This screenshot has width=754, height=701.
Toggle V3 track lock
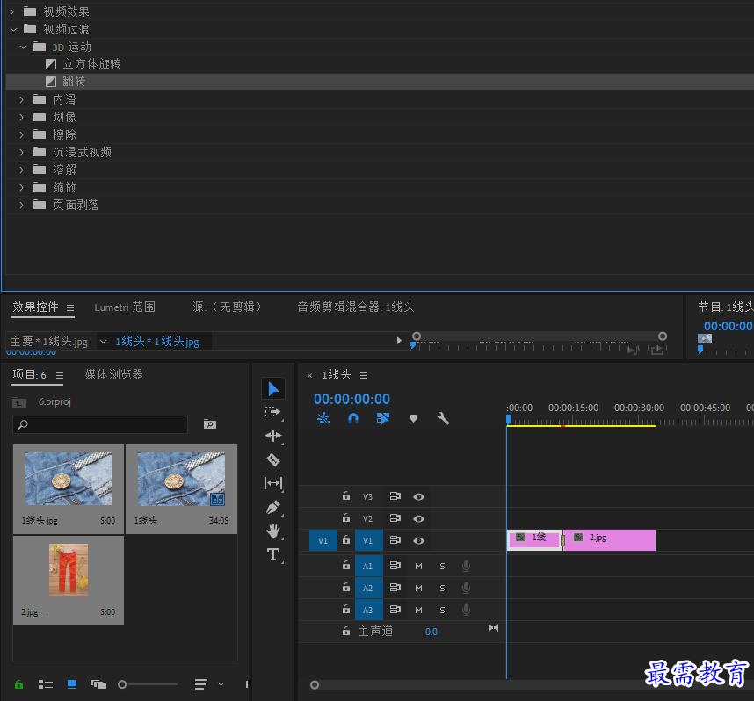pos(346,495)
